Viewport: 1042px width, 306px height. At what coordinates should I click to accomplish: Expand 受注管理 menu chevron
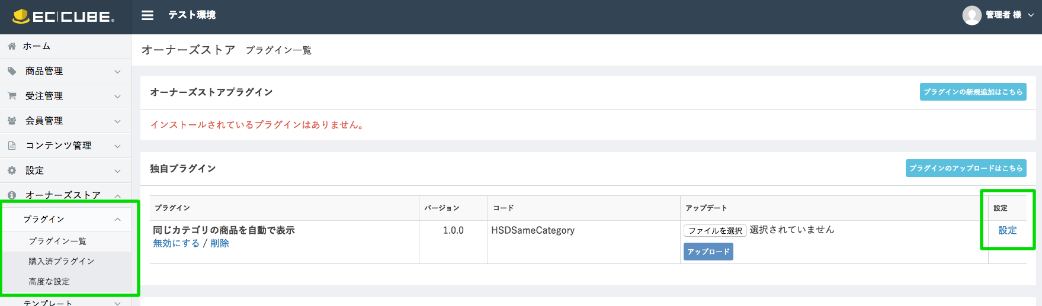117,96
